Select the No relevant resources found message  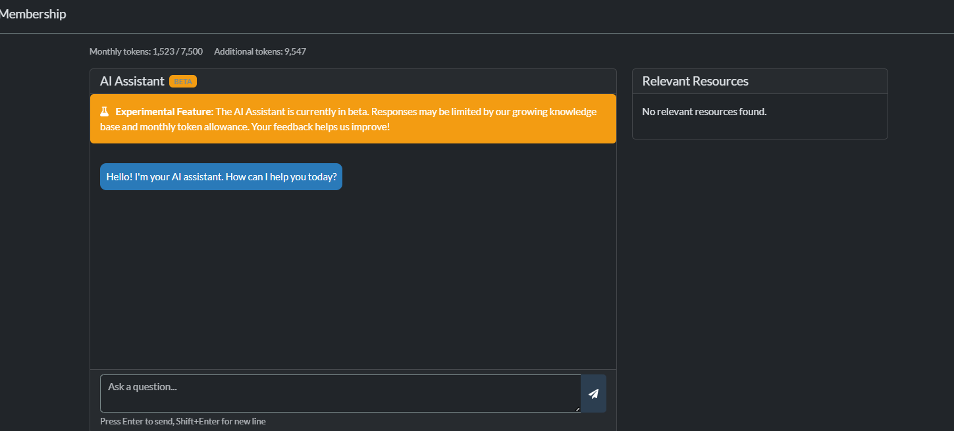click(703, 111)
